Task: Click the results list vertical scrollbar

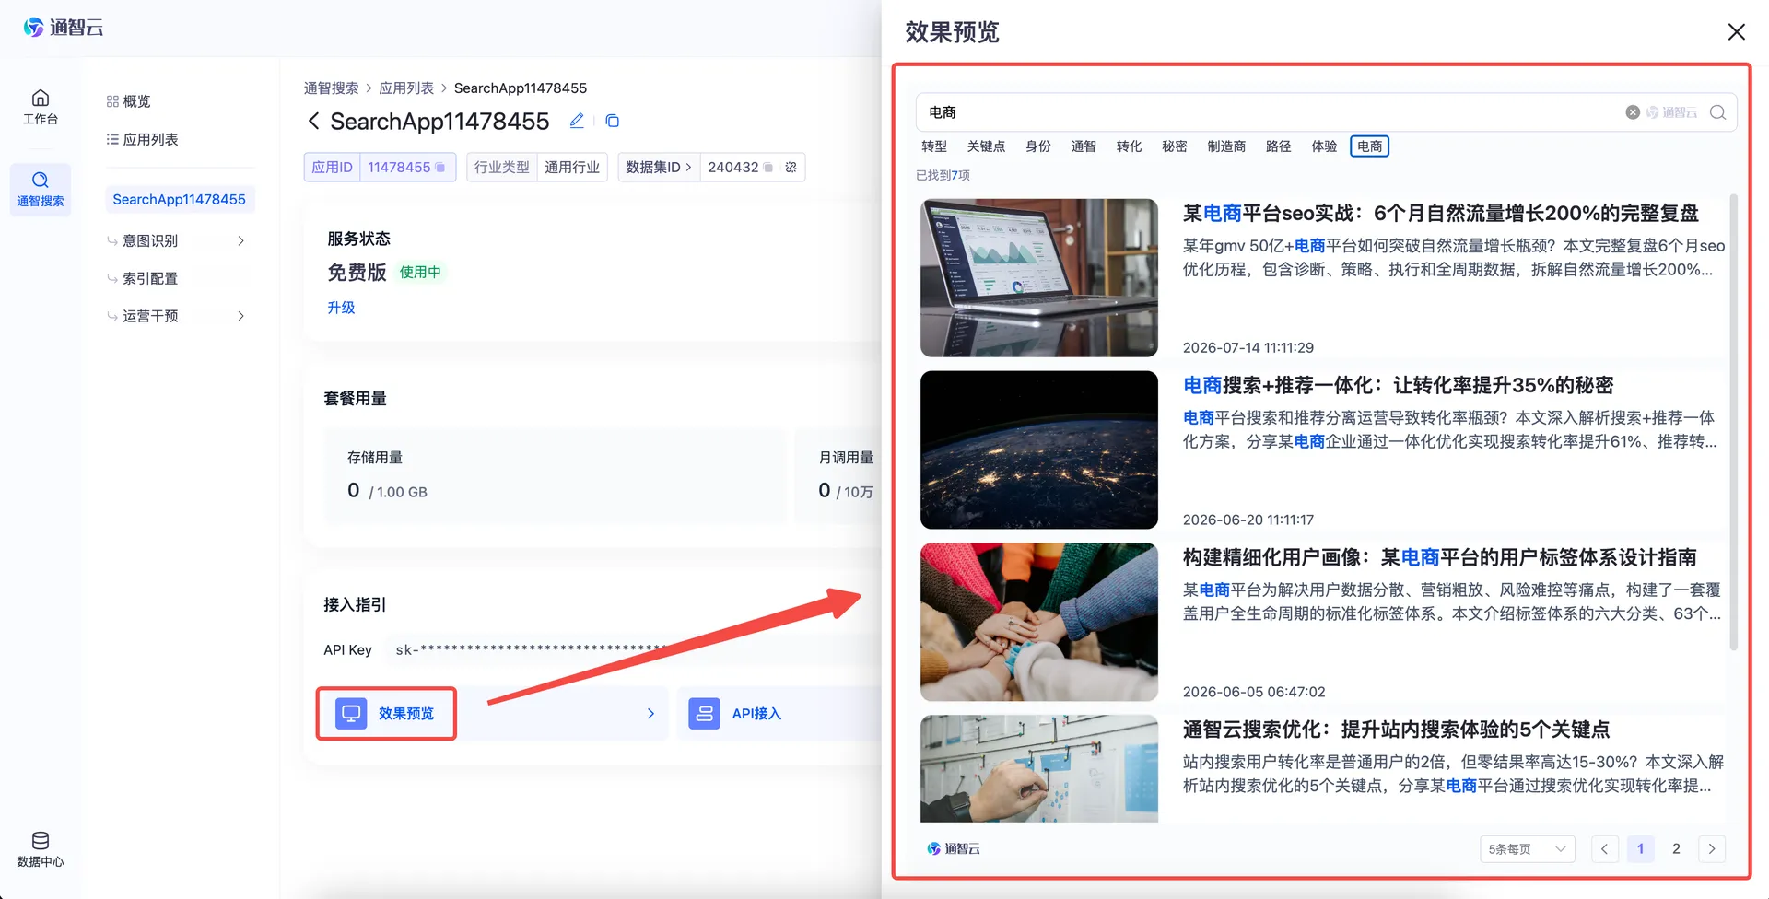Action: pyautogui.click(x=1733, y=422)
